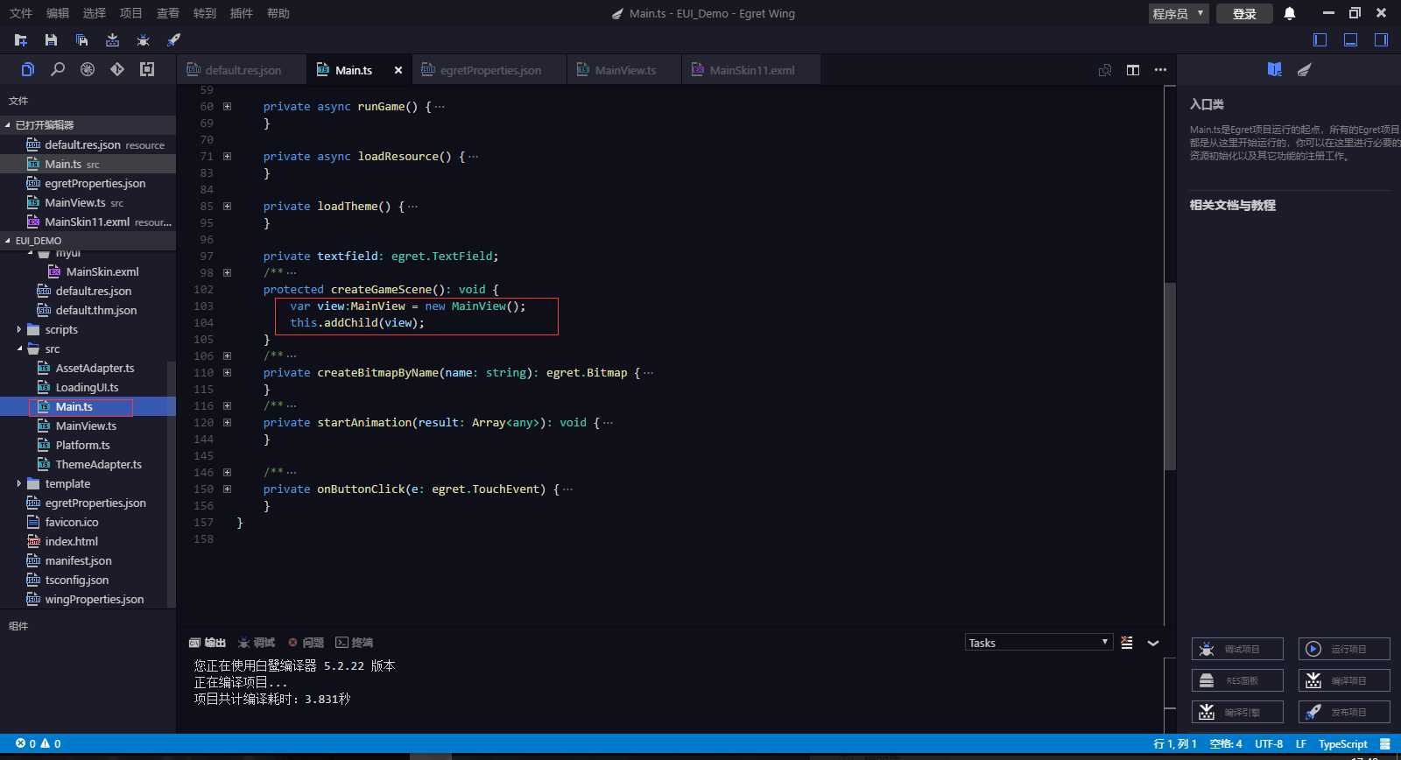Click the new project folder toolbar icon

coord(21,39)
